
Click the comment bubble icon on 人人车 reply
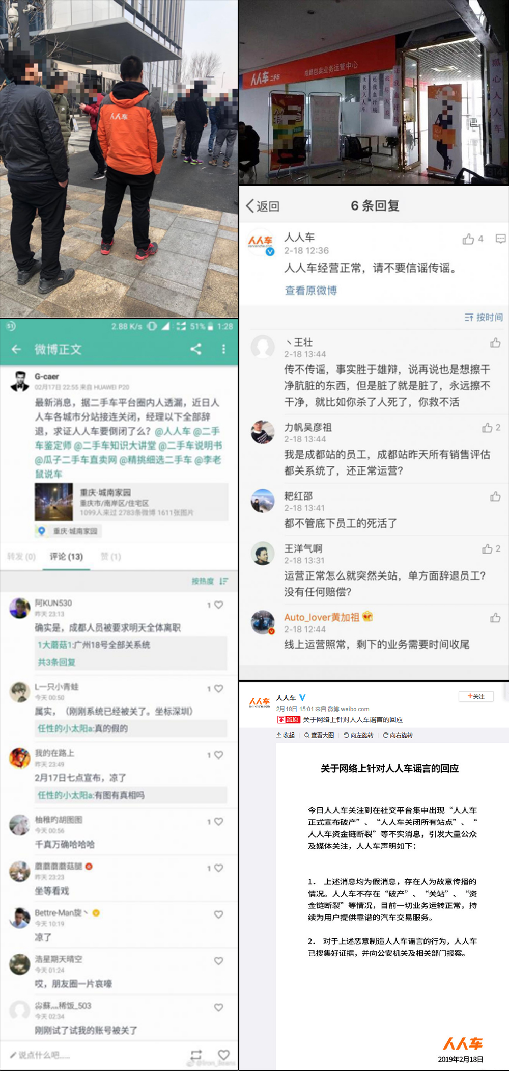coord(500,239)
